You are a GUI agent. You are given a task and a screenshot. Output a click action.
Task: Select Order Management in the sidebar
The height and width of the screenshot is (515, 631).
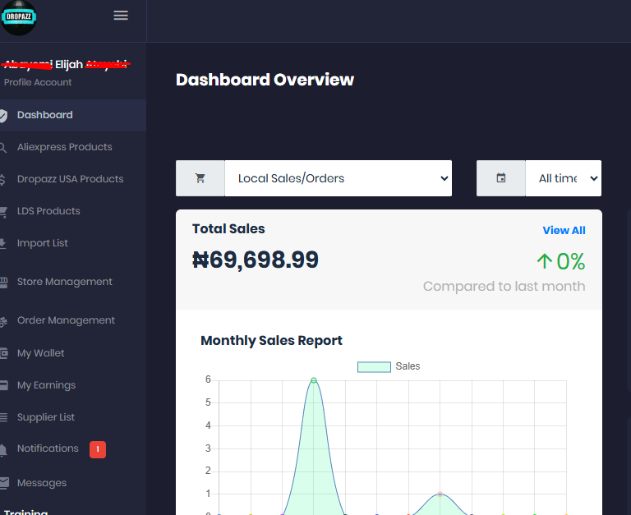(66, 320)
